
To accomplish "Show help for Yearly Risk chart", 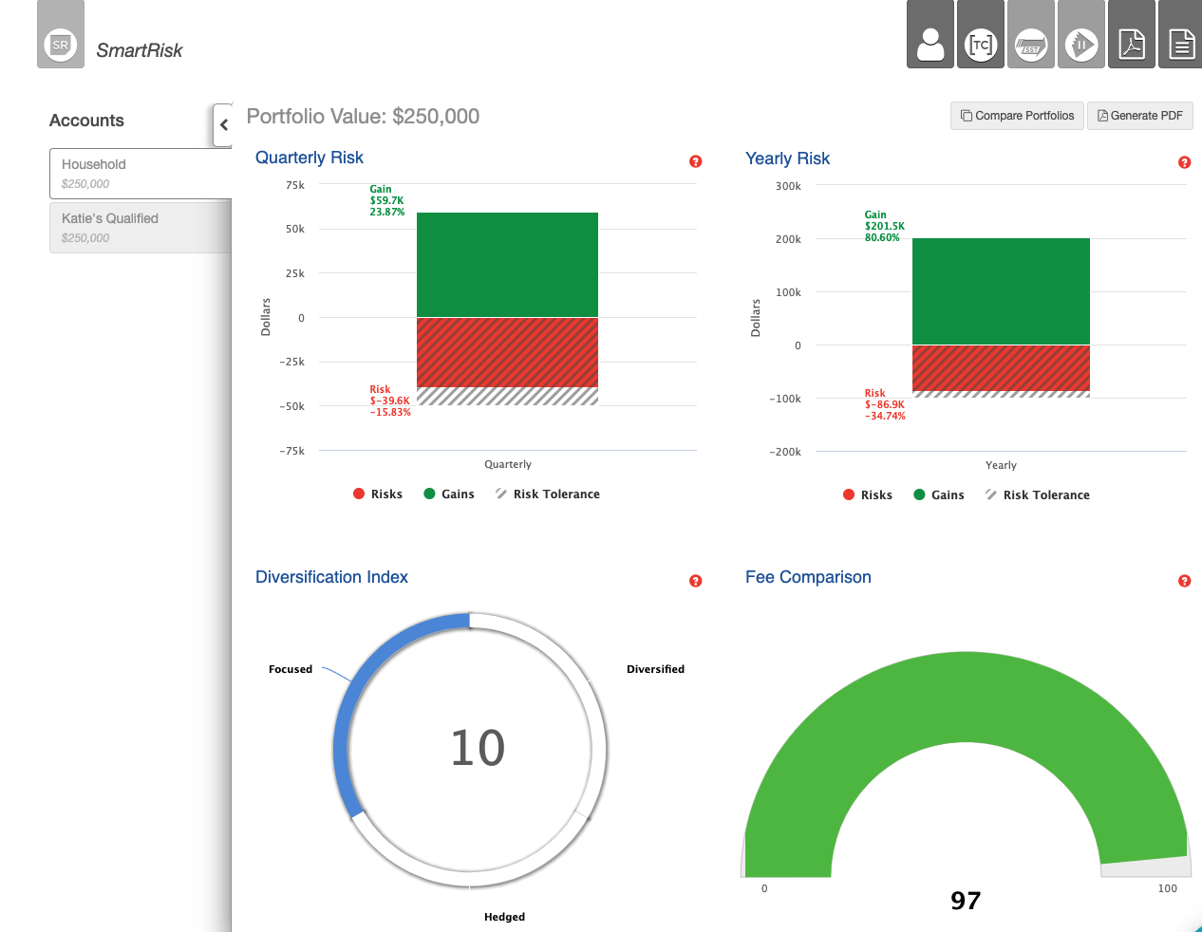I will tap(1184, 162).
